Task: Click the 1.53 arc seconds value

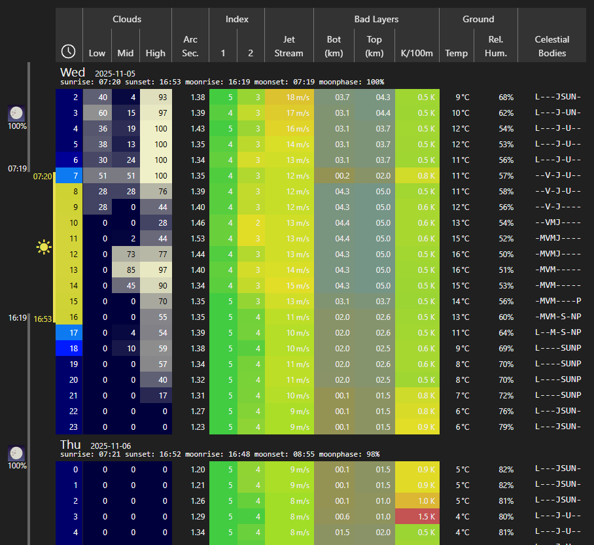Action: coord(190,239)
